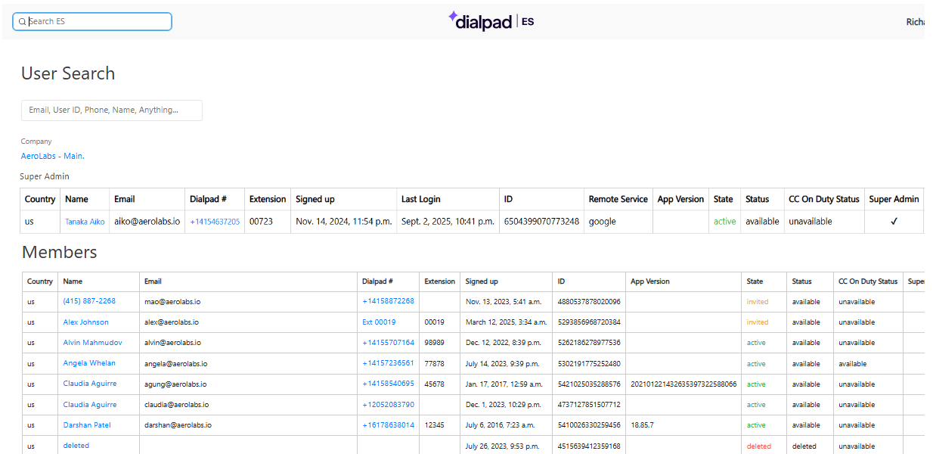Click Tanaka Aiko's number +14154637205
The image size is (933, 454).
pyautogui.click(x=215, y=222)
